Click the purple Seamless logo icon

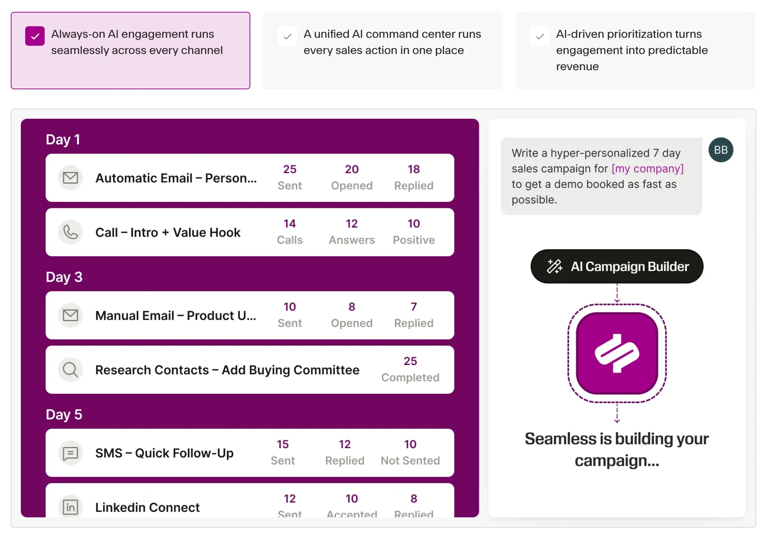(617, 353)
